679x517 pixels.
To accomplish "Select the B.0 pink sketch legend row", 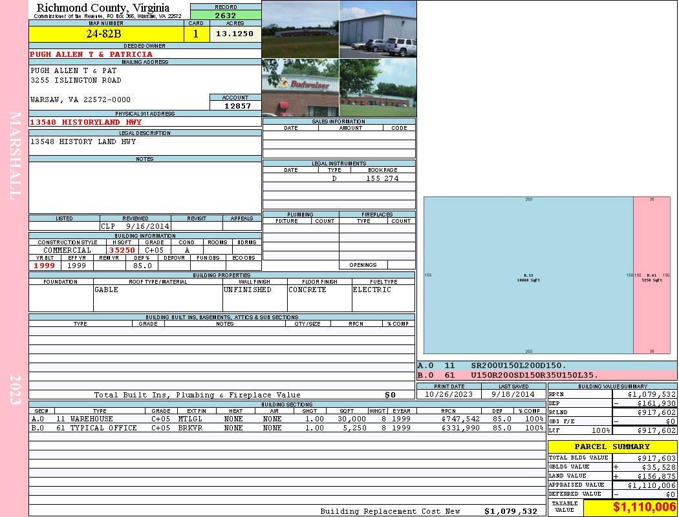I will tap(546, 375).
